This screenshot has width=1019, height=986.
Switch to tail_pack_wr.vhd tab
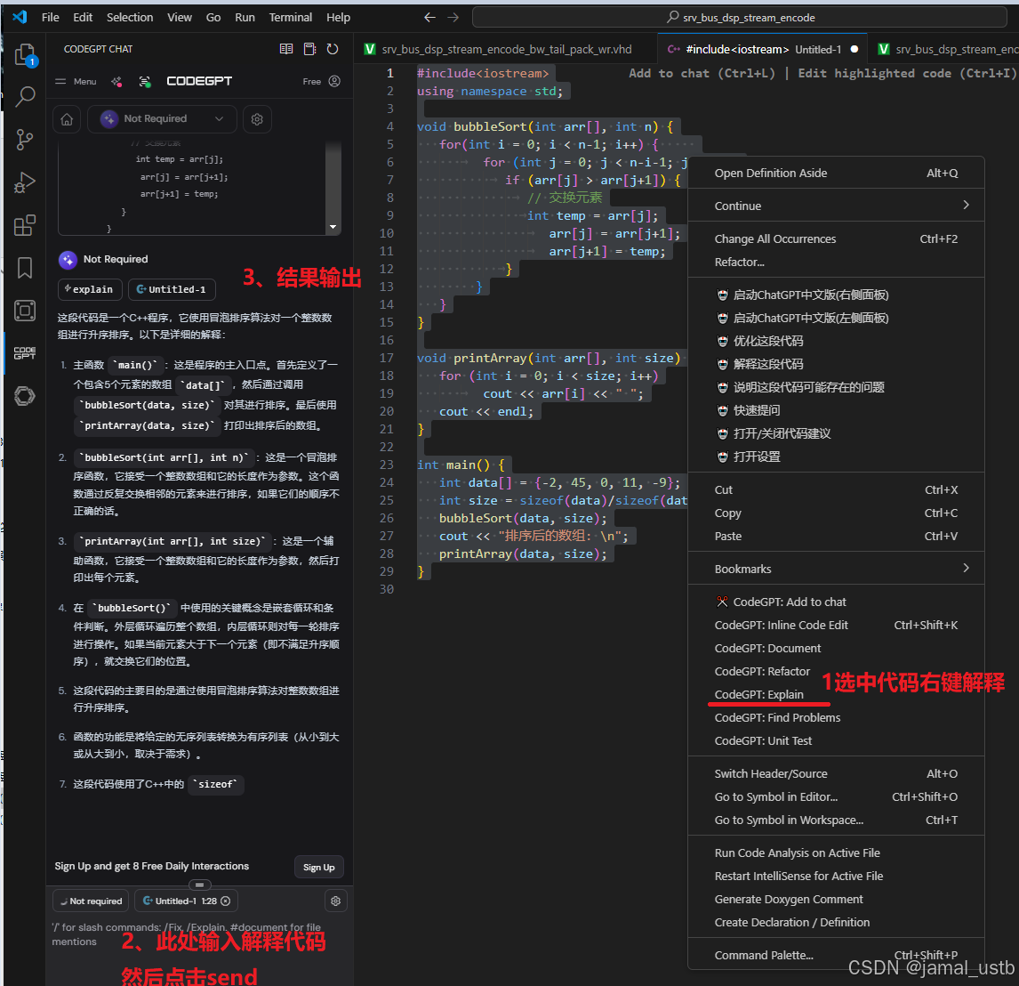[506, 50]
